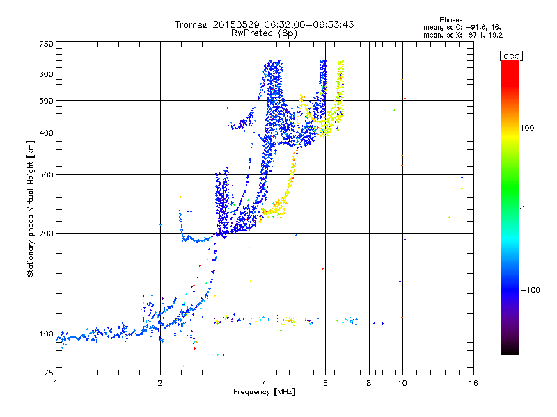Click the y-axis '400' tick label
This screenshot has width=557, height=417.
47,133
